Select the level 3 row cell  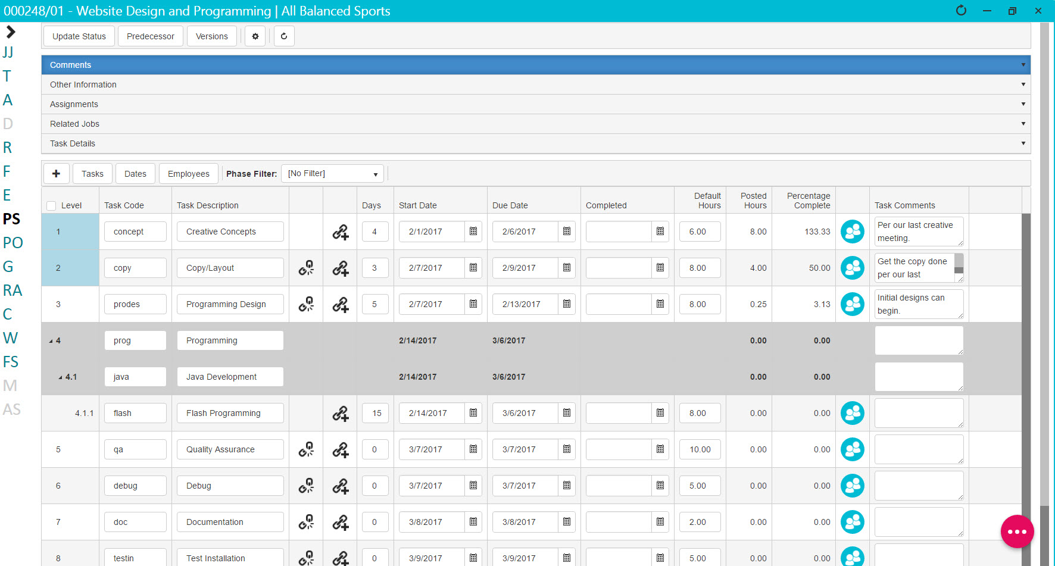pos(70,304)
